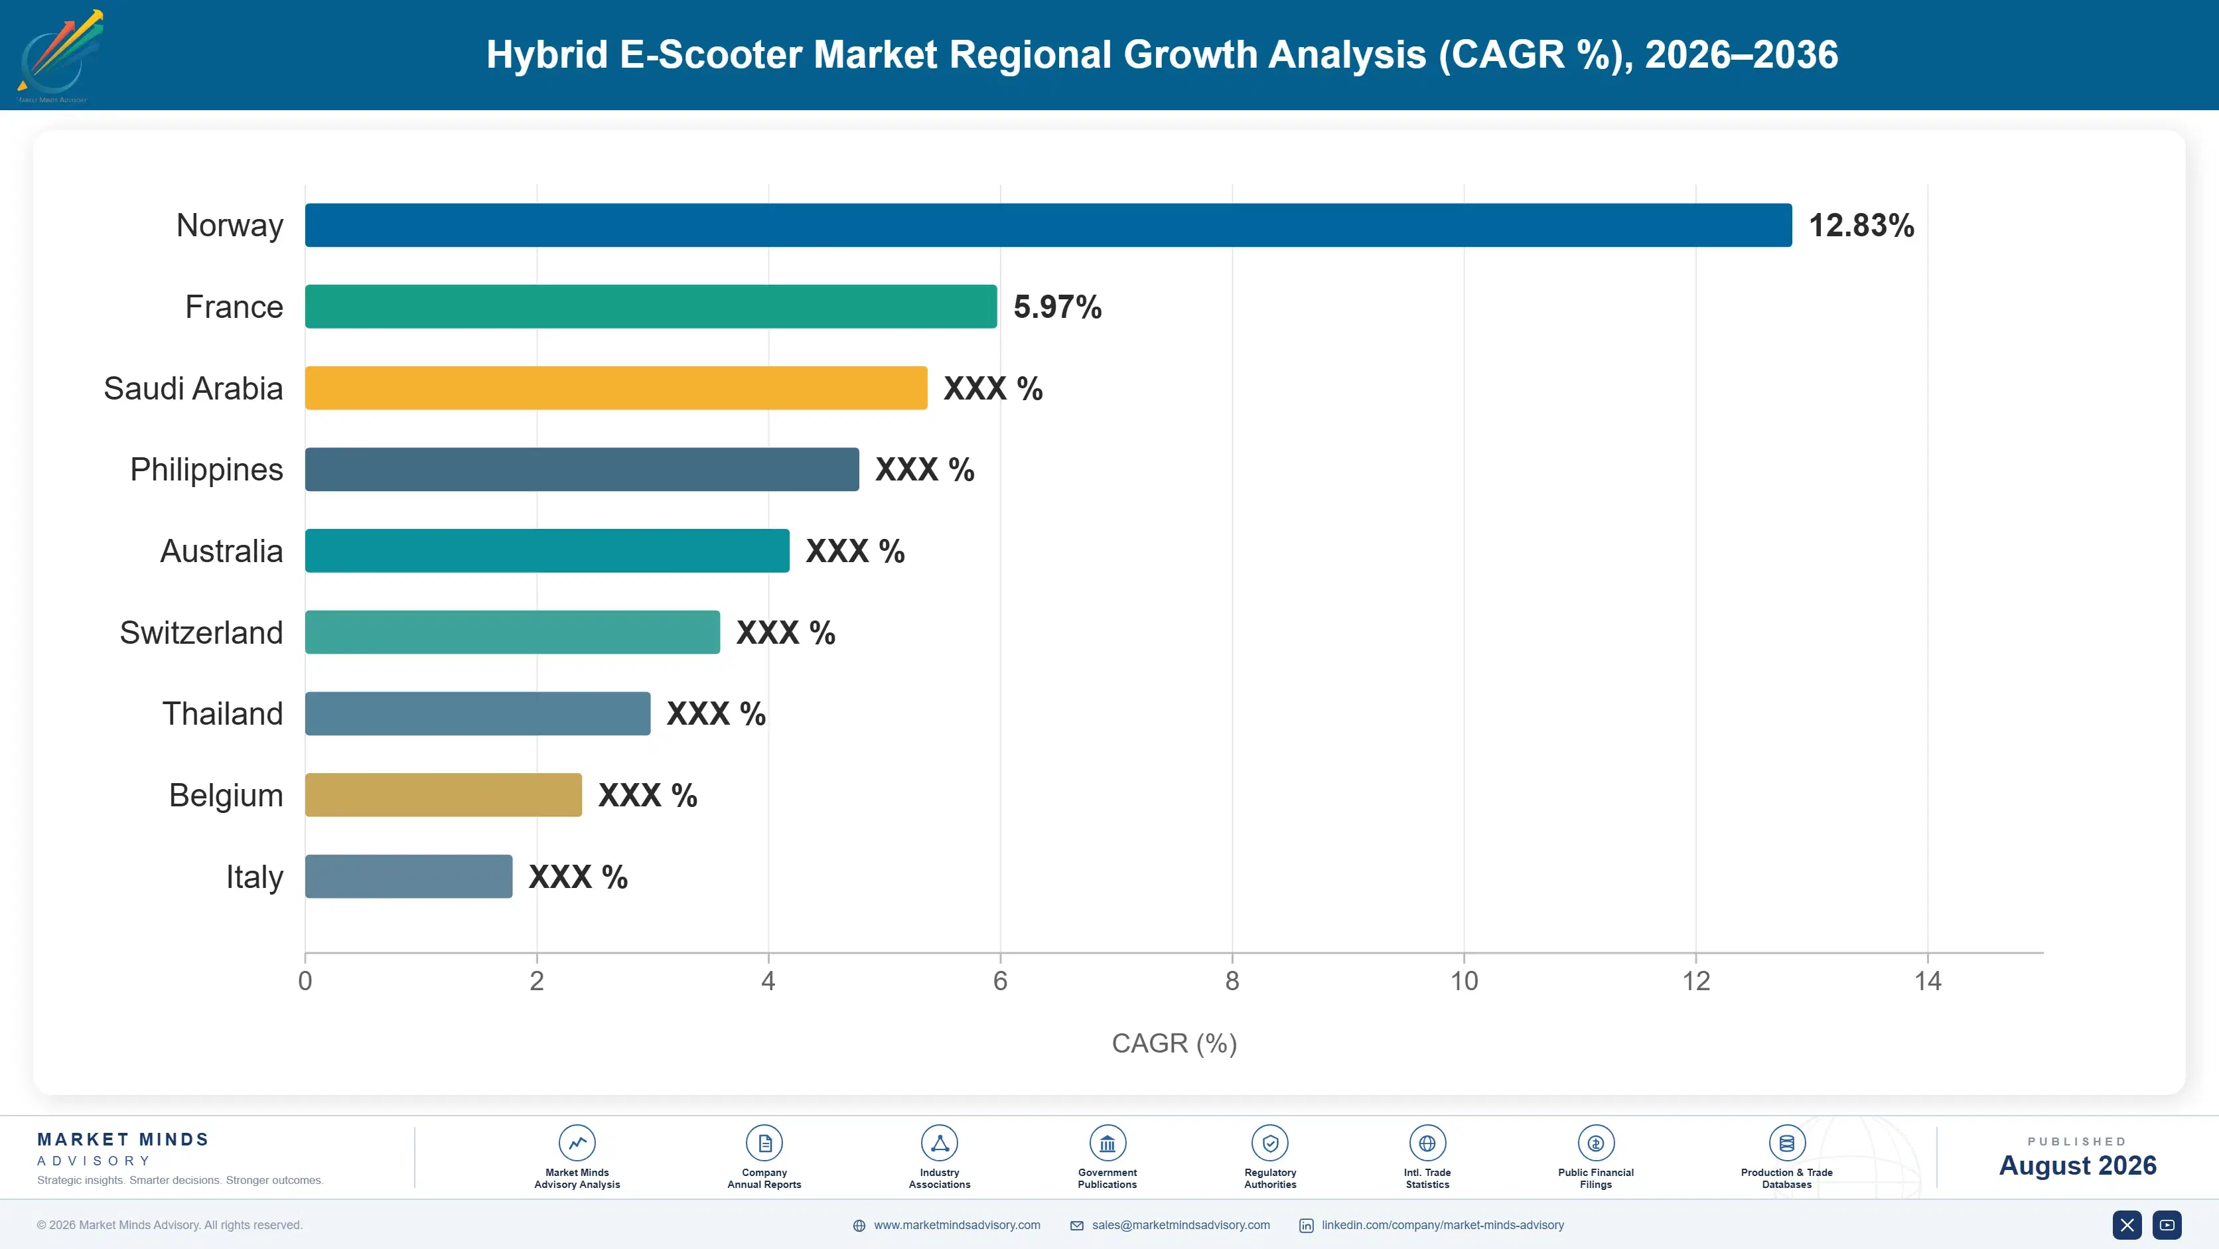Click the Intl. Trade Statistics globe icon
2219x1249 pixels.
click(x=1427, y=1143)
